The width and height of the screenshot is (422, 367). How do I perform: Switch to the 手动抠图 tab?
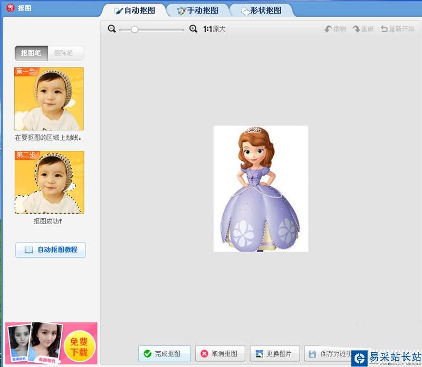tap(198, 11)
